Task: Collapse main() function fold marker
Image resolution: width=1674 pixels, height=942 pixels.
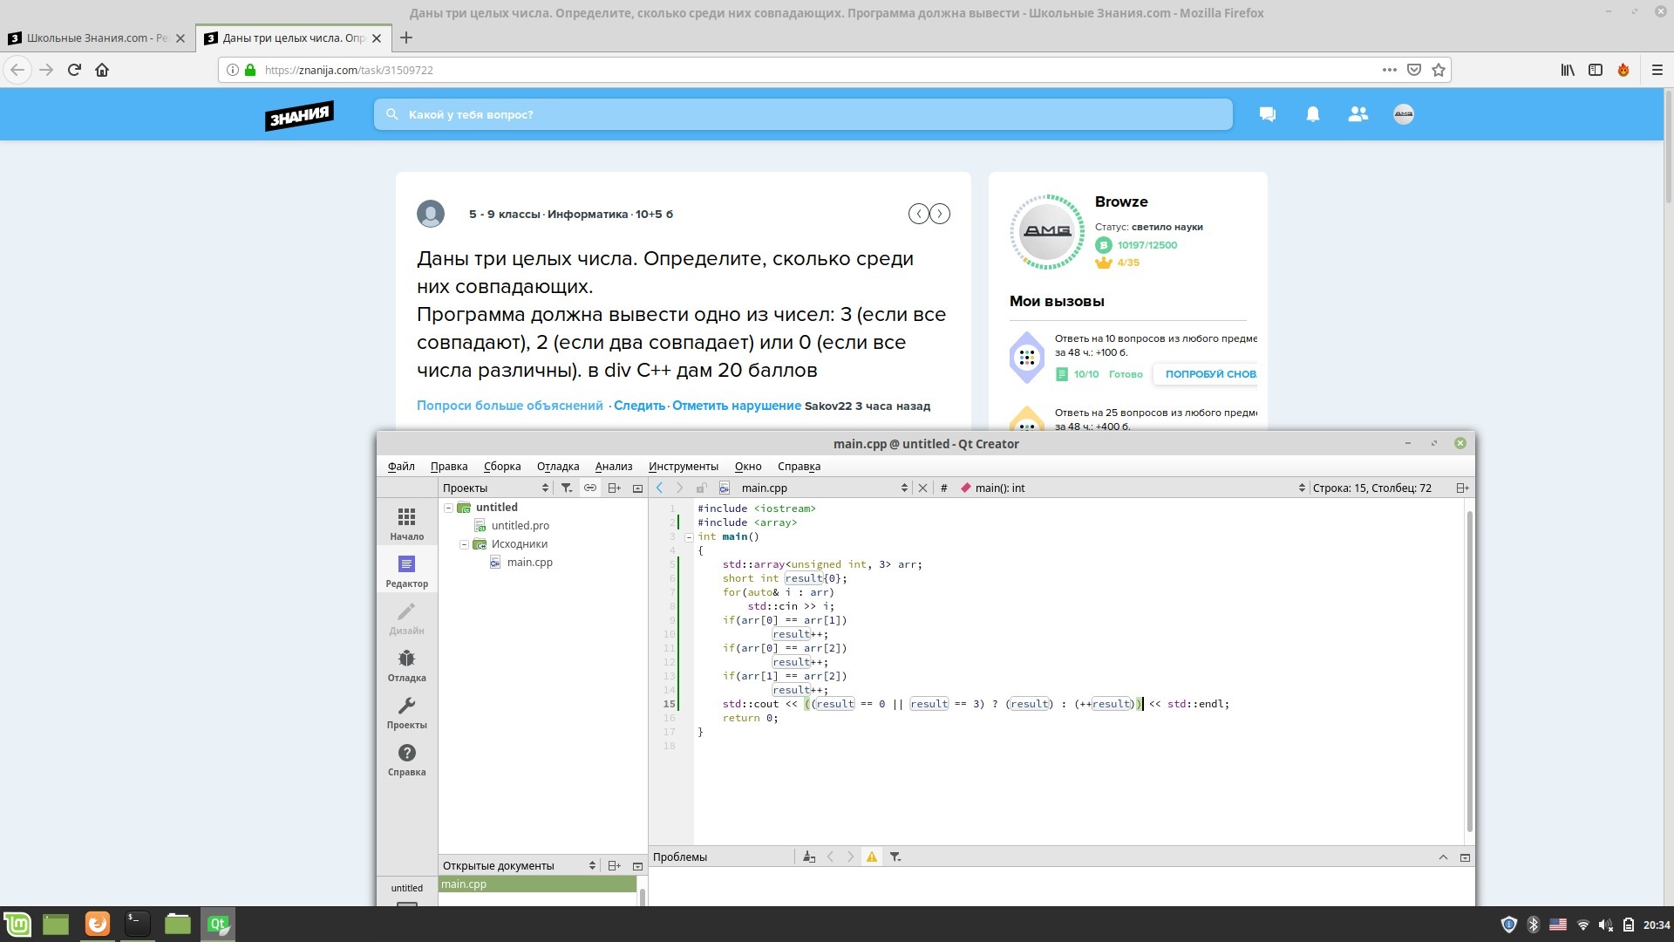Action: [689, 537]
